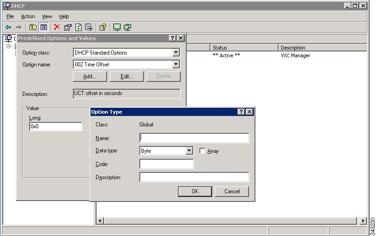Click the Long value field showing 0x0
Viewport: 376px width, 236px height.
(x=56, y=126)
